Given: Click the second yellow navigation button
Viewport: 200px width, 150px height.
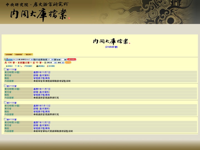Looking at the screenshot, I should (x=19, y=55).
